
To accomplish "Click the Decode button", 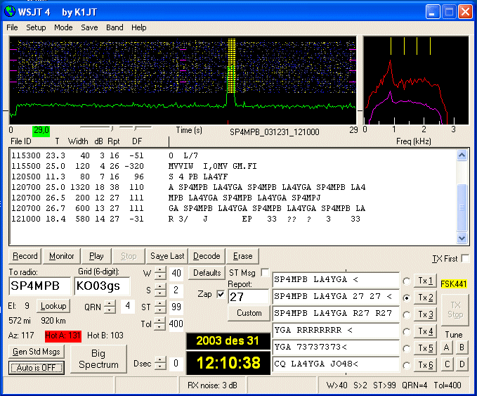I will [207, 256].
